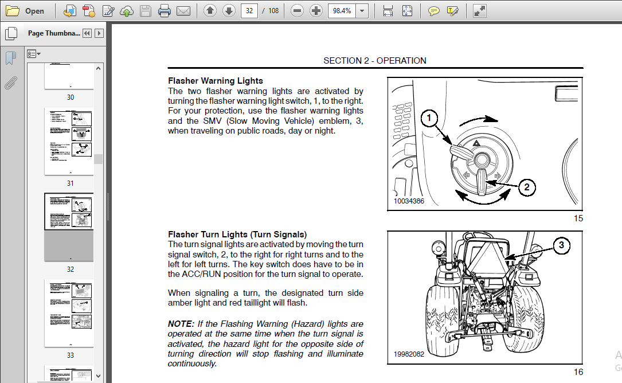
Task: Collapse the thumbnails panel with double arrow
Action: coord(87,33)
